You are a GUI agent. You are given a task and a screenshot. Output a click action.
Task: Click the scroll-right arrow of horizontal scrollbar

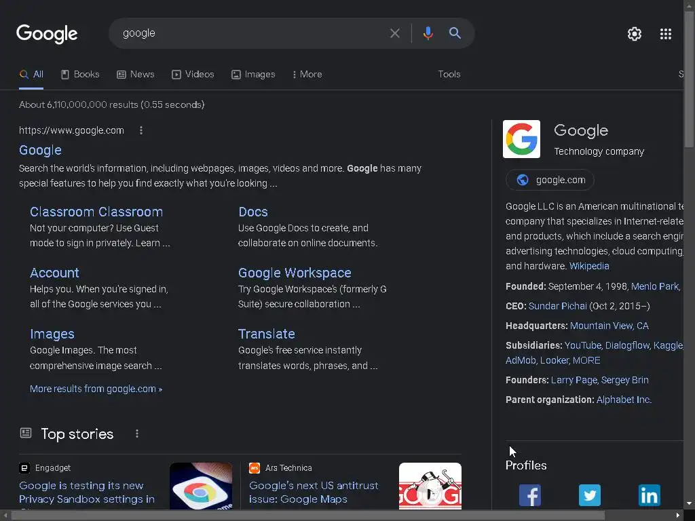coord(678,516)
